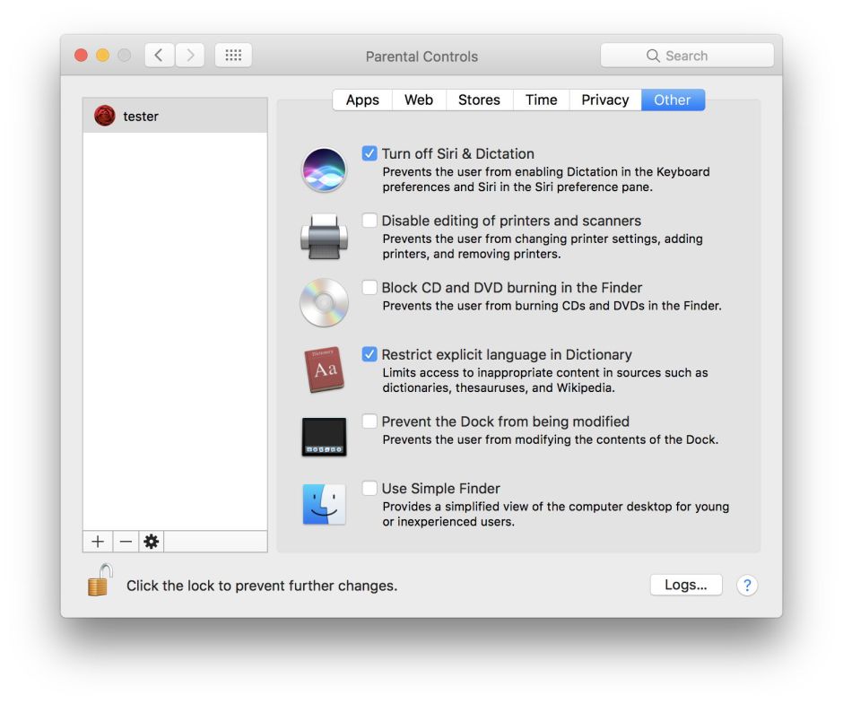843x704 pixels.
Task: Show all preferences grid button
Action: pos(233,56)
